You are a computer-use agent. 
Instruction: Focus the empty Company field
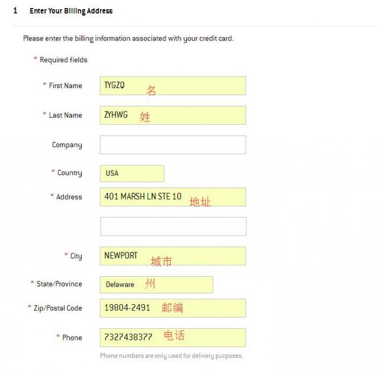point(173,145)
